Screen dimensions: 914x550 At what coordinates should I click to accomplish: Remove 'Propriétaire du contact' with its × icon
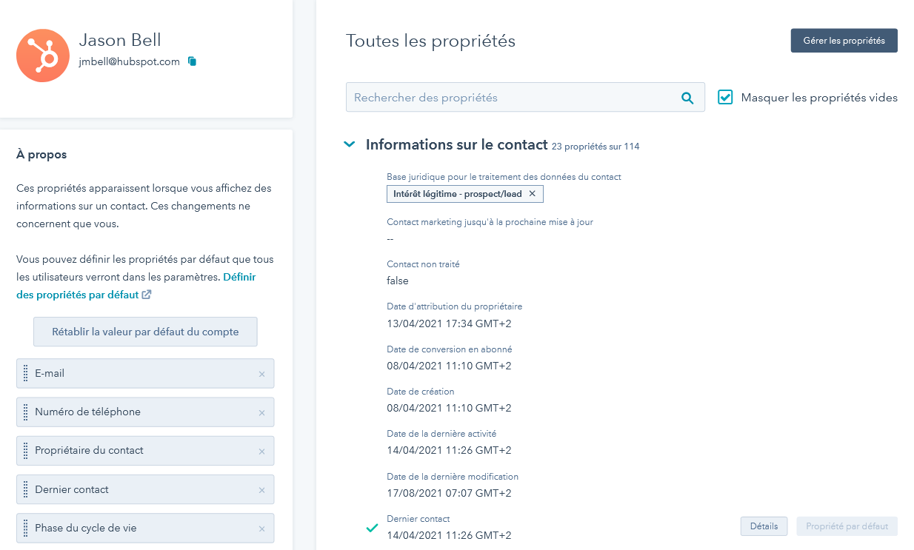(261, 451)
